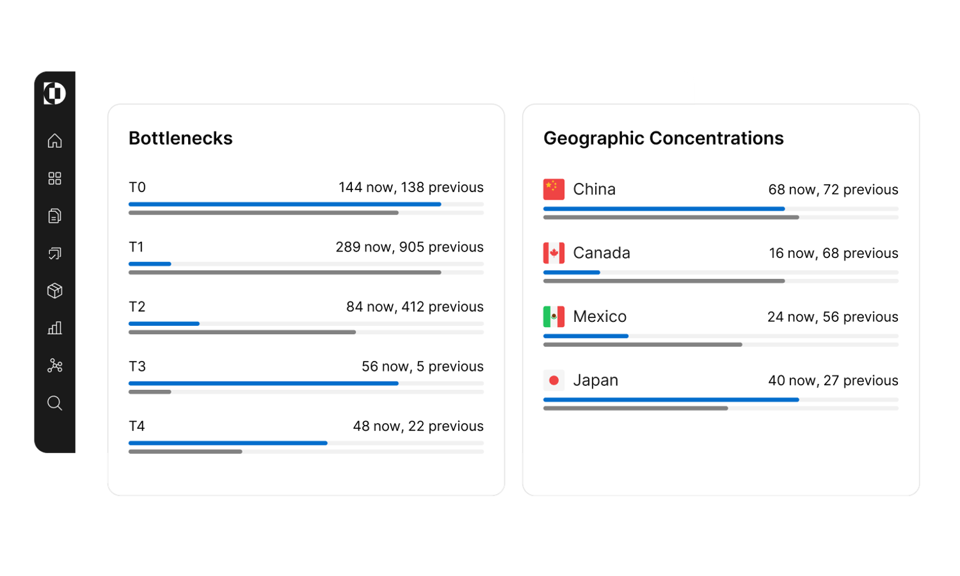The image size is (960, 576).
Task: Open the Home page from the sidebar
Action: [x=54, y=141]
